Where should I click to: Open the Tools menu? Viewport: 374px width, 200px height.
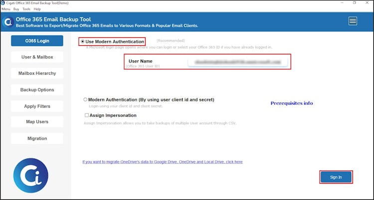26,9
